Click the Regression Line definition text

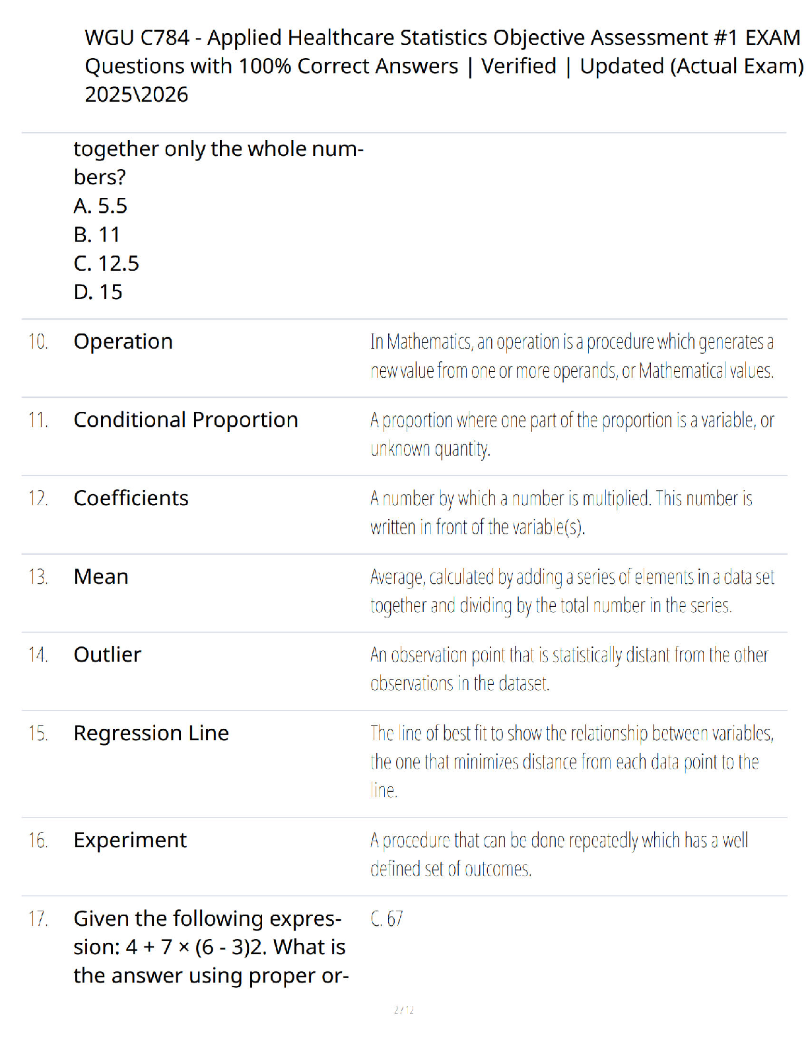[x=572, y=761]
